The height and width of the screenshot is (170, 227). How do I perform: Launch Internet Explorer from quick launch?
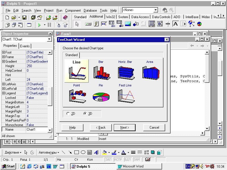point(29,166)
